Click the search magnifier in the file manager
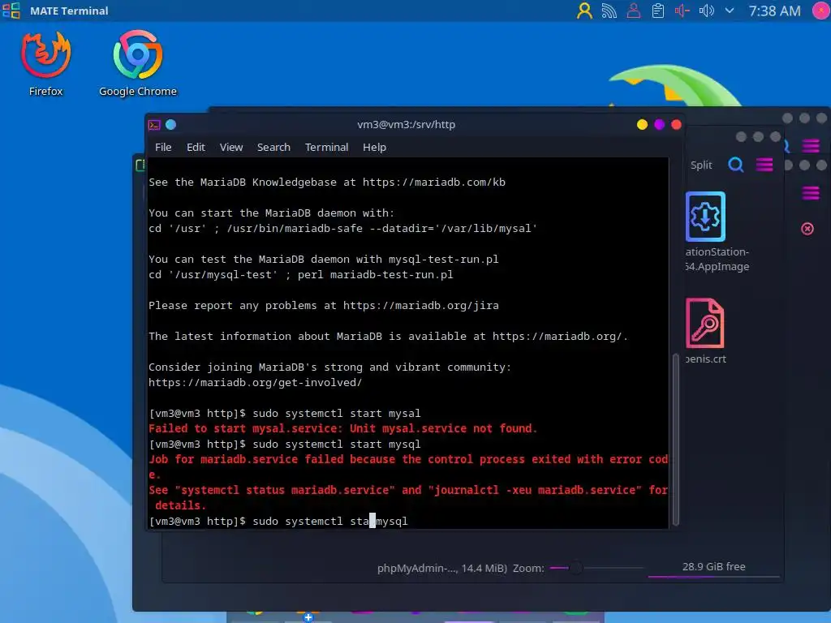 (735, 165)
